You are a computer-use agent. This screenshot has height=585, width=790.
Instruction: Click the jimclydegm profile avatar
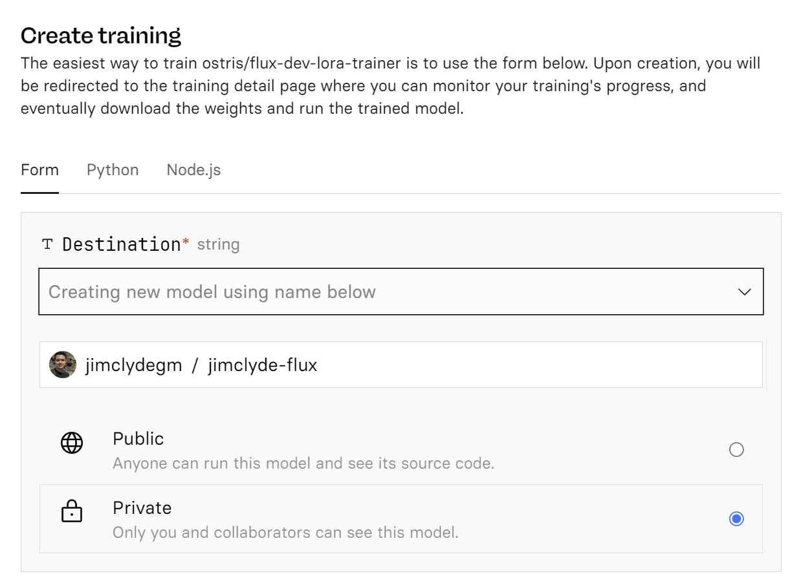coord(63,364)
